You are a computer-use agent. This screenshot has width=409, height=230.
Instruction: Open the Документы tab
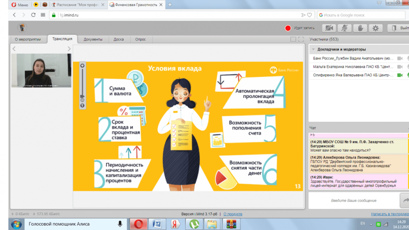[93, 40]
